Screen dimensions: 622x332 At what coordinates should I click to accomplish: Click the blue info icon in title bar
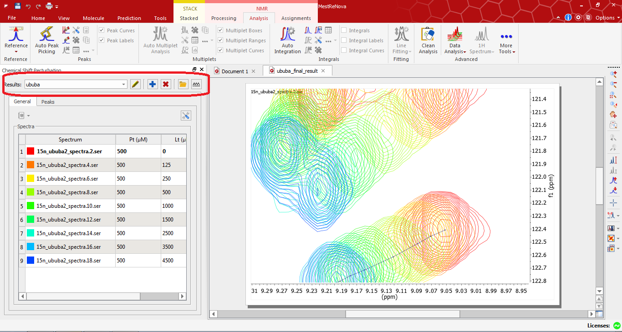point(568,17)
